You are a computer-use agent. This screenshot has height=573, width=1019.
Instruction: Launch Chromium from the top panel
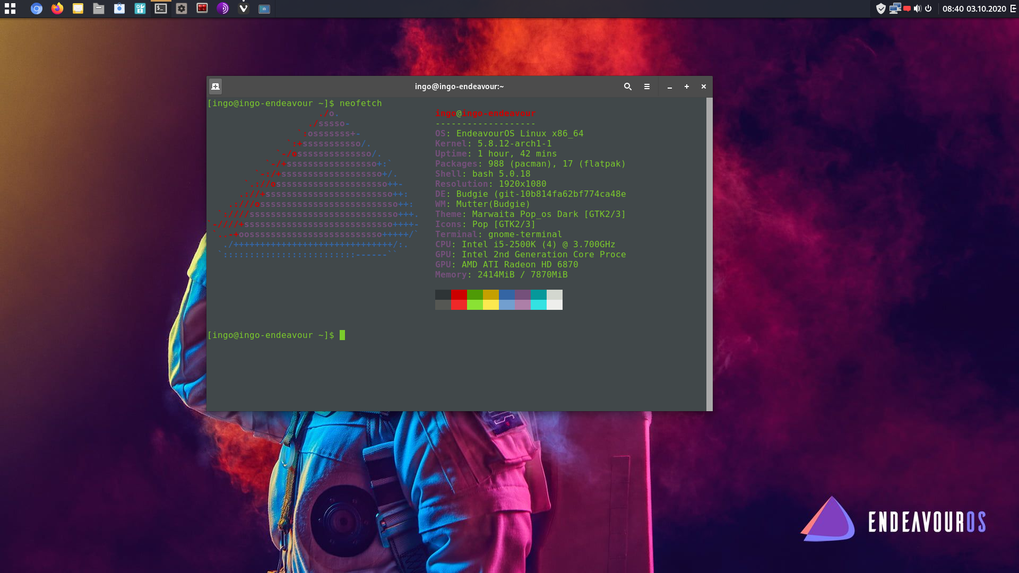[x=36, y=8]
